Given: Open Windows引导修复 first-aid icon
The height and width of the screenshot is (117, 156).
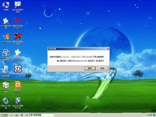Looking at the screenshot, I should point(6,87).
